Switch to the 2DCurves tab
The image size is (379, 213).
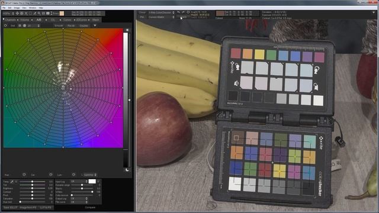pos(82,20)
